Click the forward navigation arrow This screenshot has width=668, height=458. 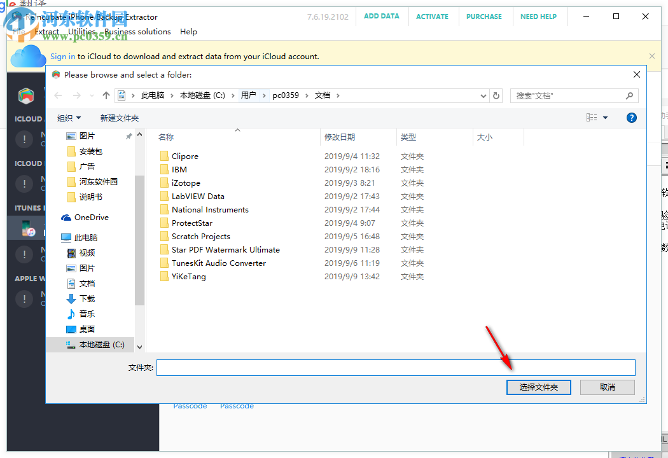pos(75,95)
